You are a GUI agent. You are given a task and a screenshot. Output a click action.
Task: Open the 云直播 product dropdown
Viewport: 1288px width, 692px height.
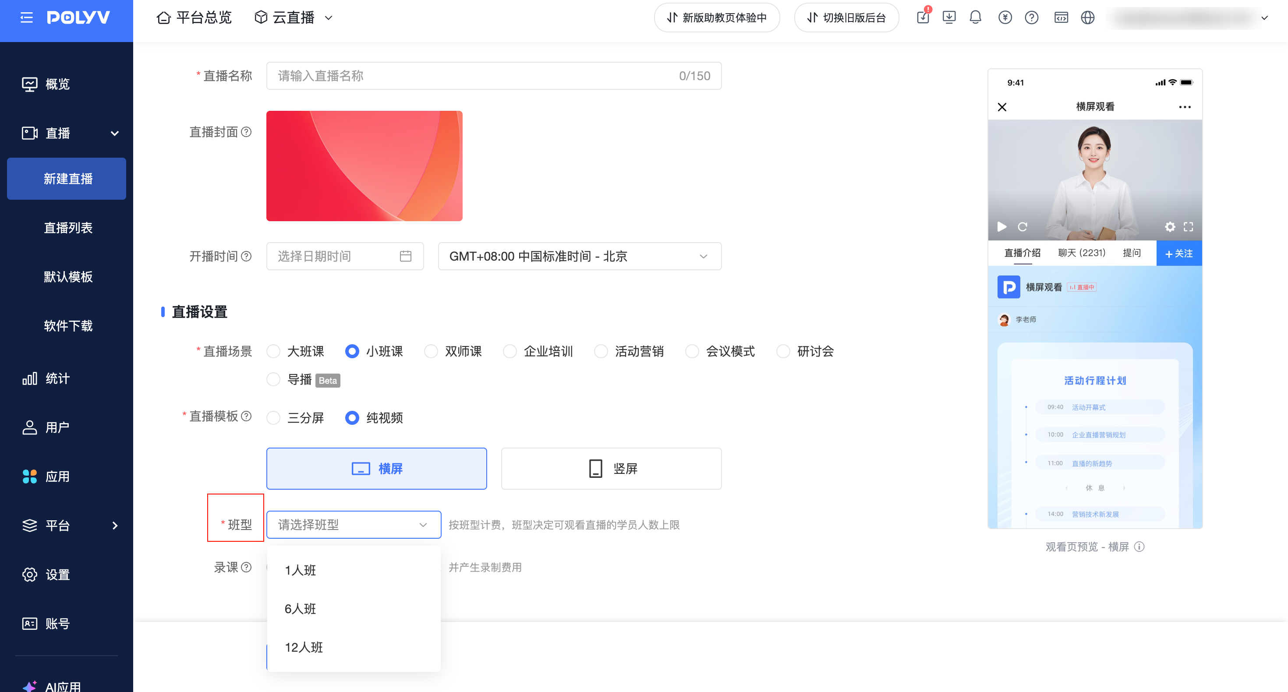(293, 18)
